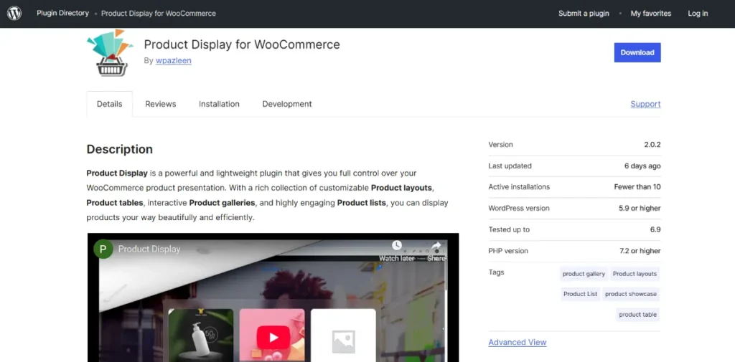
Task: Switch to the Development tab
Action: coord(287,104)
